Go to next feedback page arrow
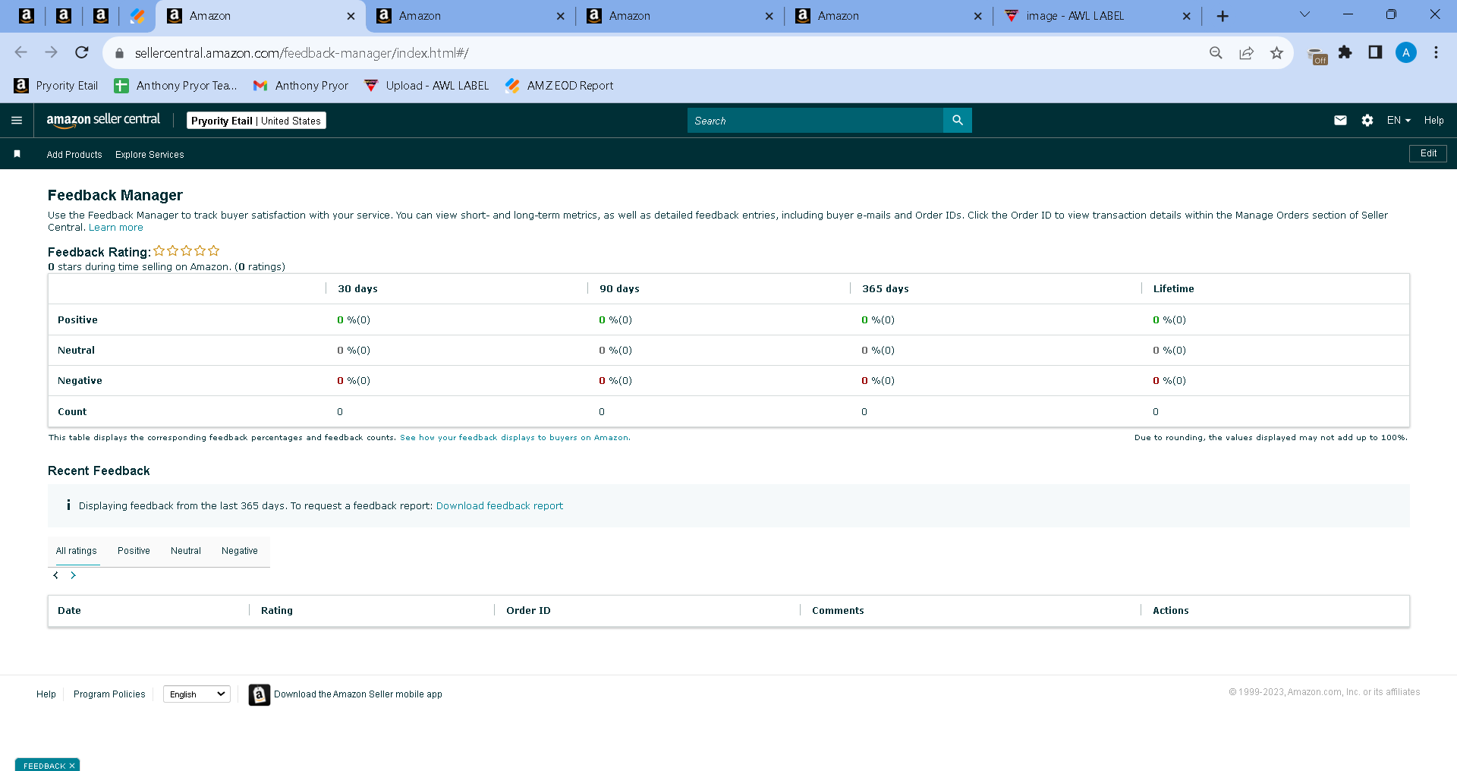Viewport: 1457px width, 771px height. 73,575
